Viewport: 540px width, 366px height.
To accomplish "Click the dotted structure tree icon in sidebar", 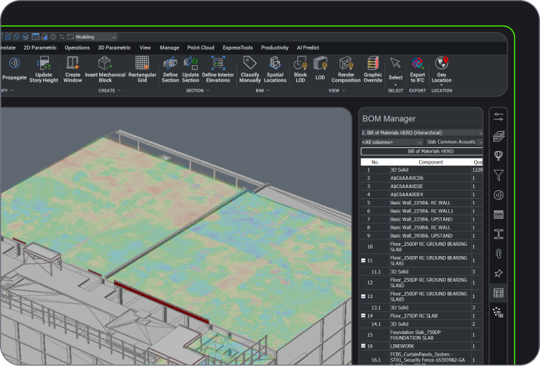I will click(x=498, y=312).
